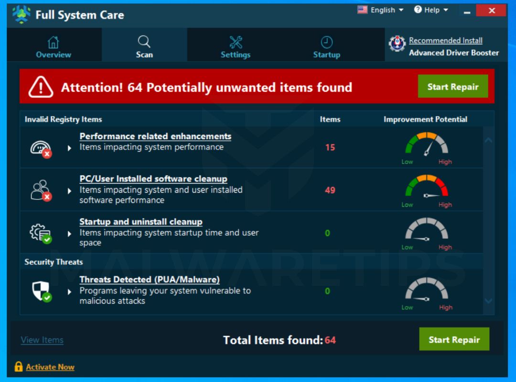Switch to the Overview tab

pos(54,44)
